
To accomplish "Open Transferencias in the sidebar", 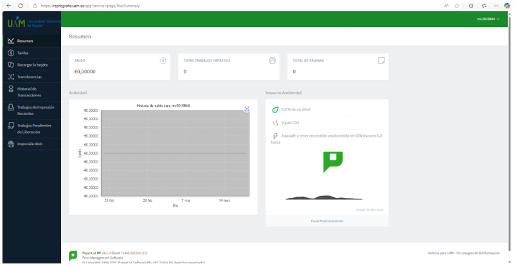I will 32,77.
